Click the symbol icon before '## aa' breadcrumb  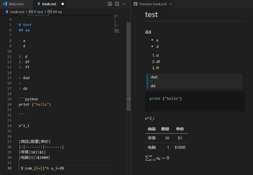coord(50,12)
